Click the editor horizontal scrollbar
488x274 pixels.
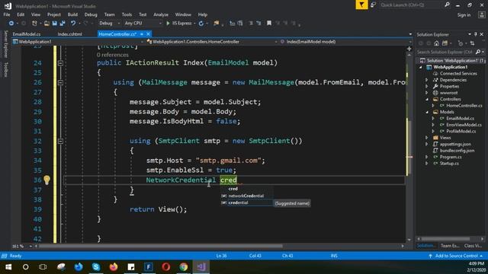point(160,246)
